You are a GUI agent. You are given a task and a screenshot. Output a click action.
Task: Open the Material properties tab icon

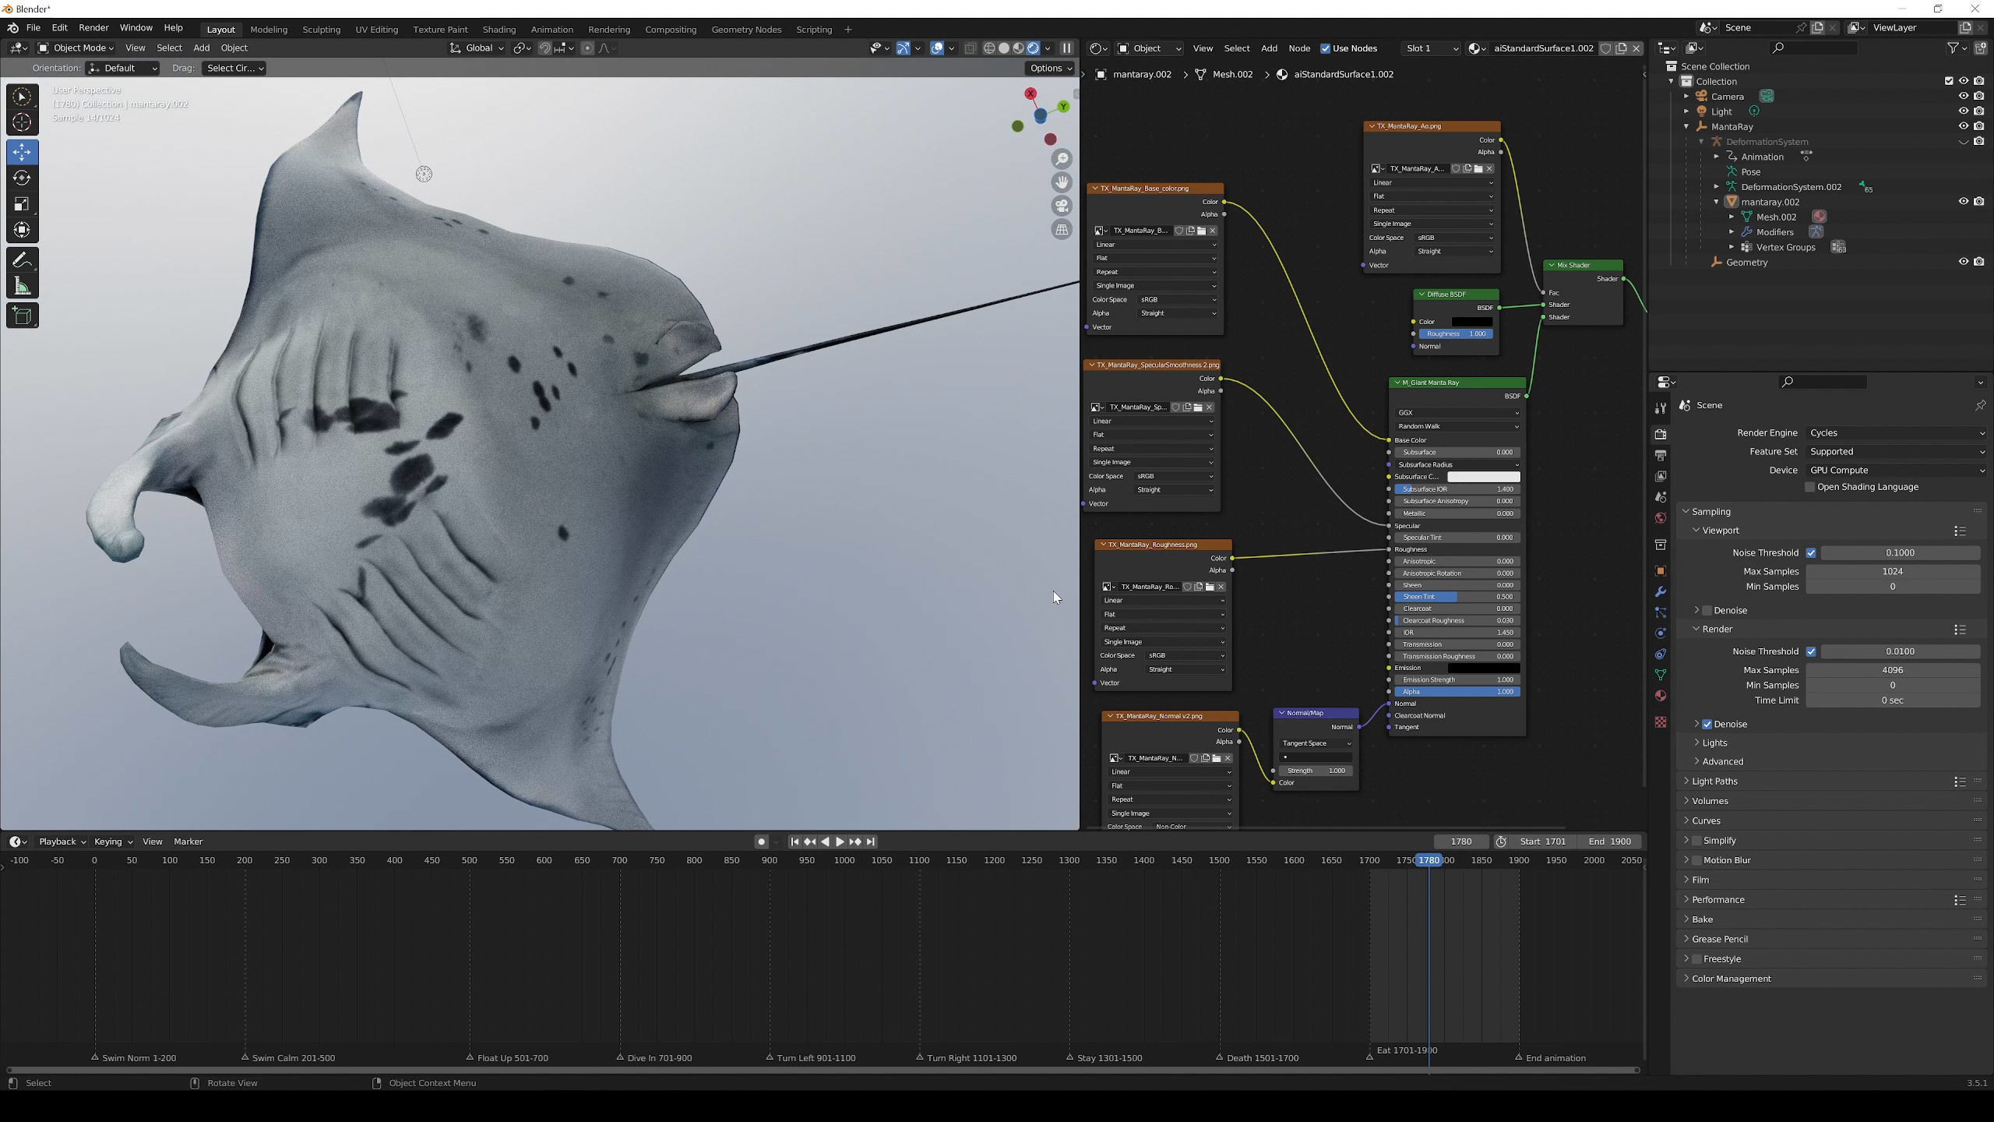tap(1660, 696)
